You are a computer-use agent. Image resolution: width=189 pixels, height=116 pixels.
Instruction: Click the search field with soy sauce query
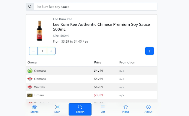pyautogui.click(x=96, y=6)
